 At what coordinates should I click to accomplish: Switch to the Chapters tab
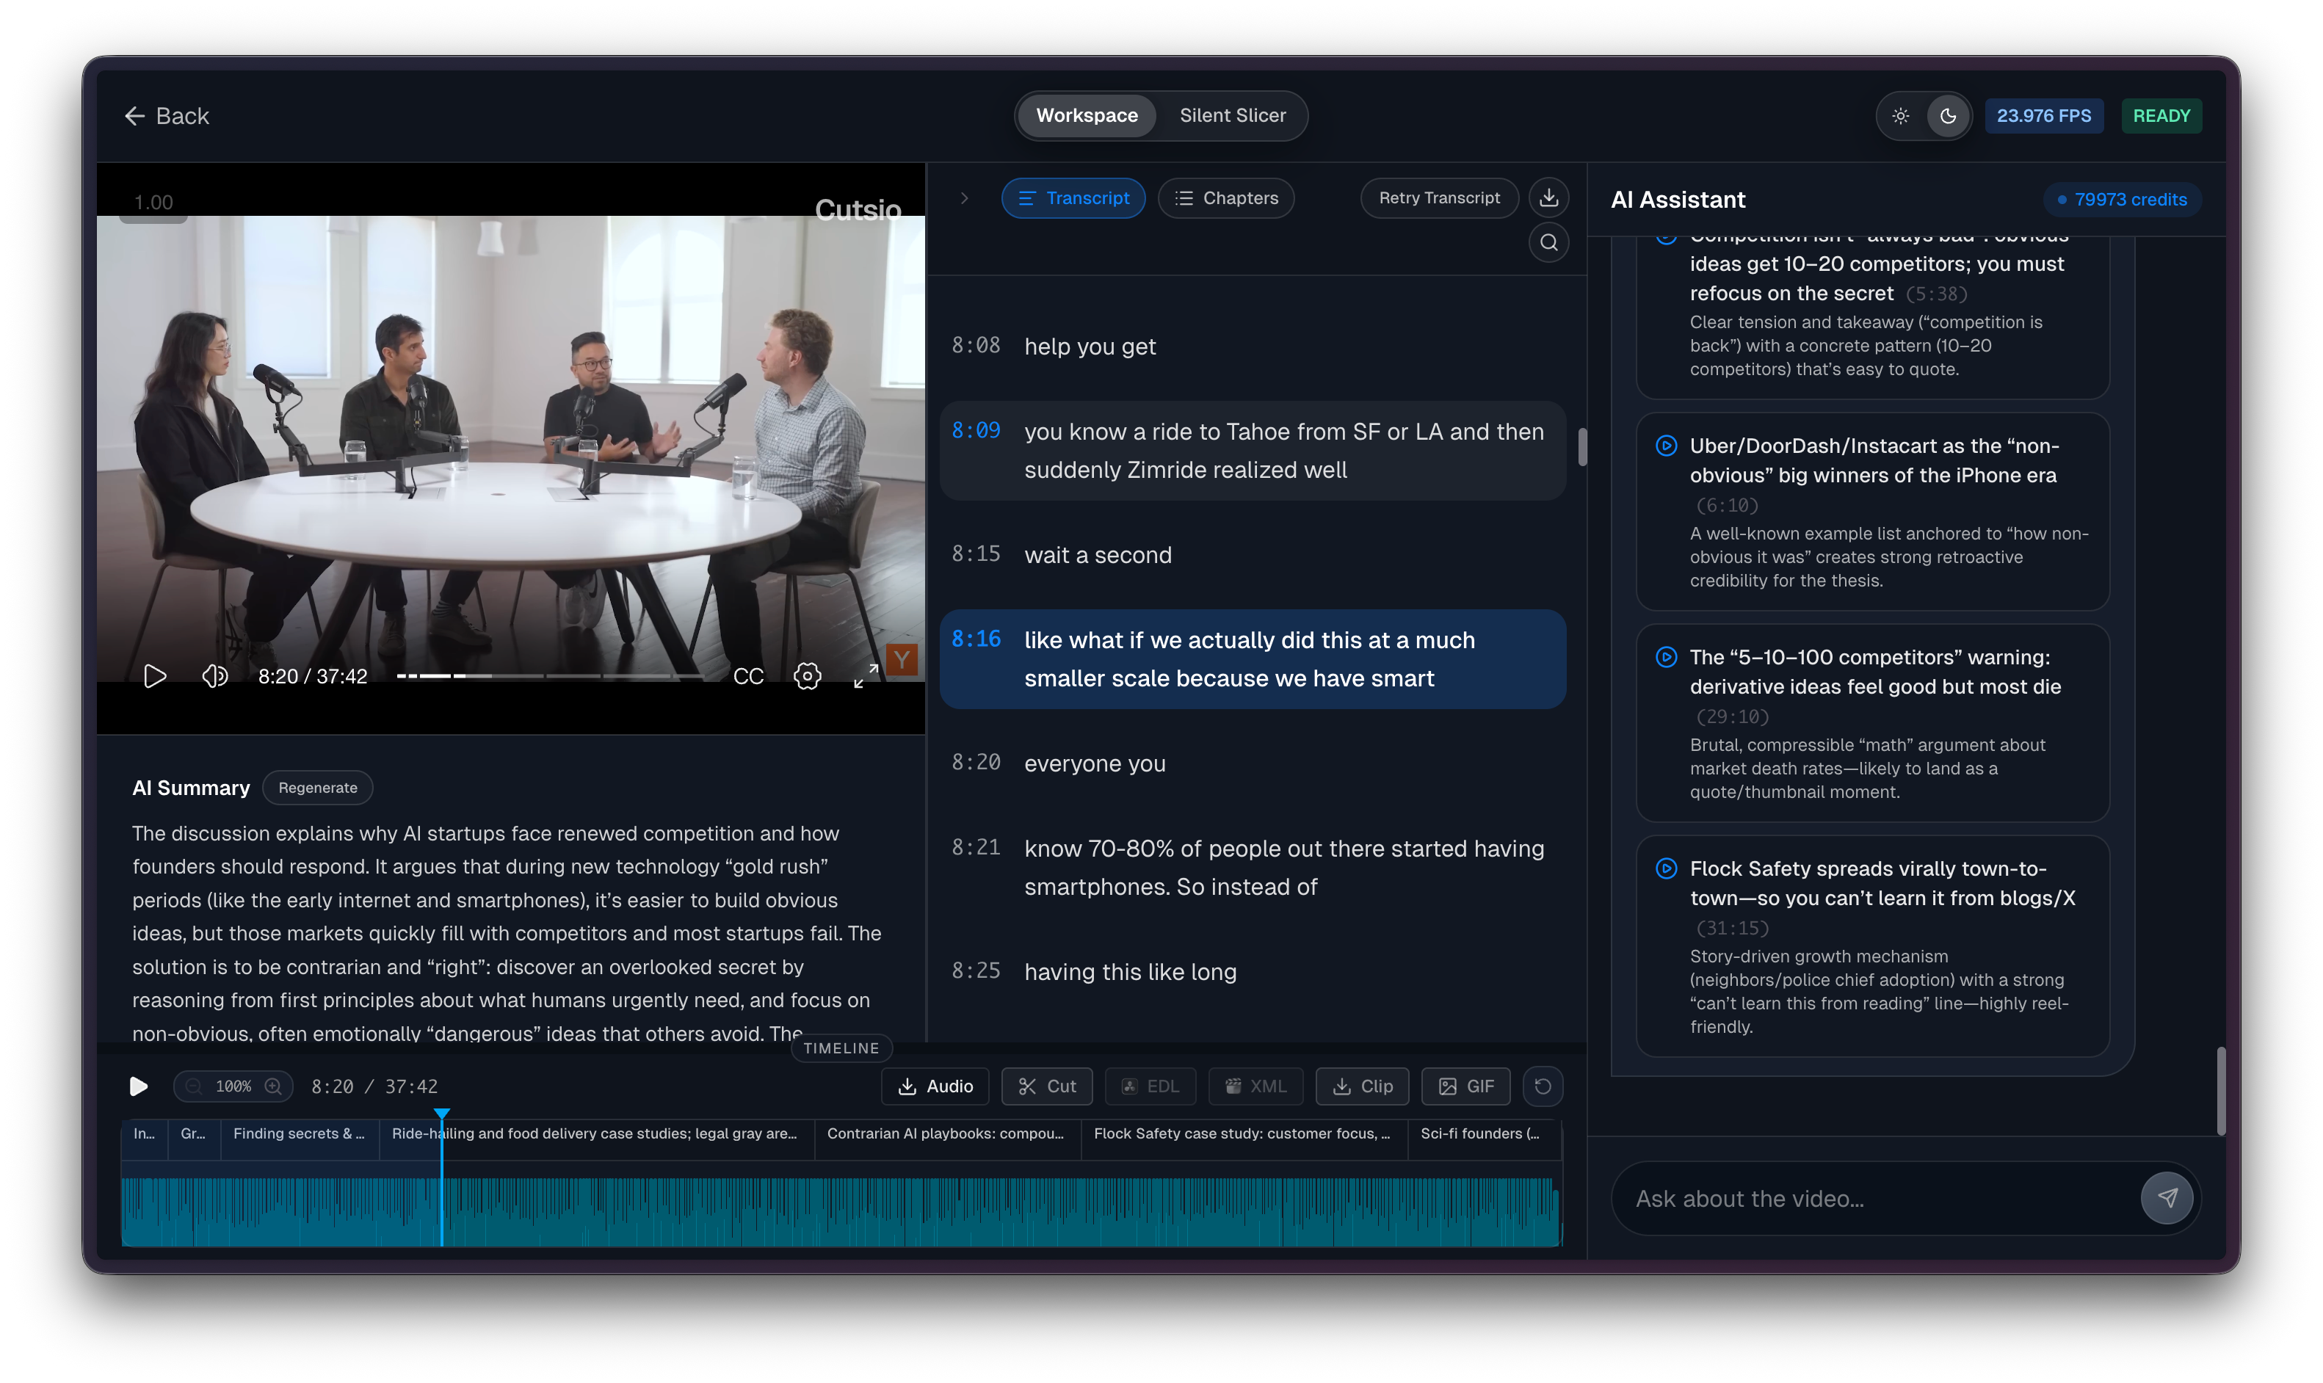click(1226, 198)
